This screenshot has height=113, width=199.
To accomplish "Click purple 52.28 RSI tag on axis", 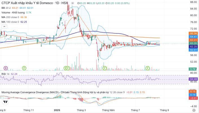I will click(x=193, y=79).
